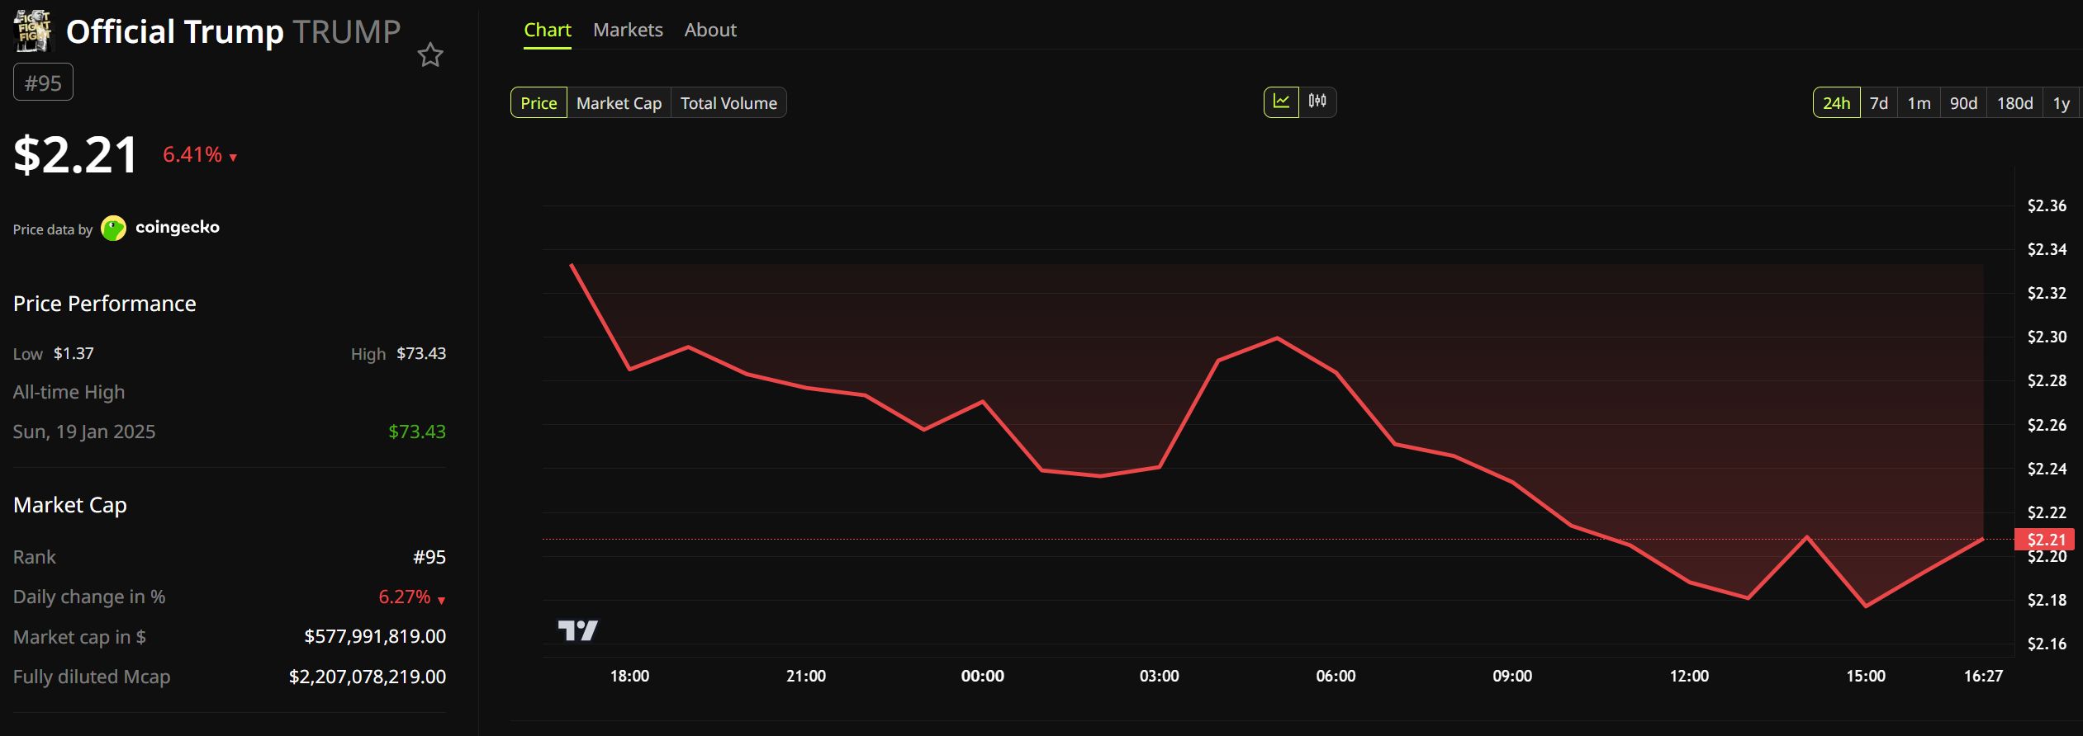The image size is (2083, 736).
Task: Click the 18:00 time axis label
Action: 629,676
